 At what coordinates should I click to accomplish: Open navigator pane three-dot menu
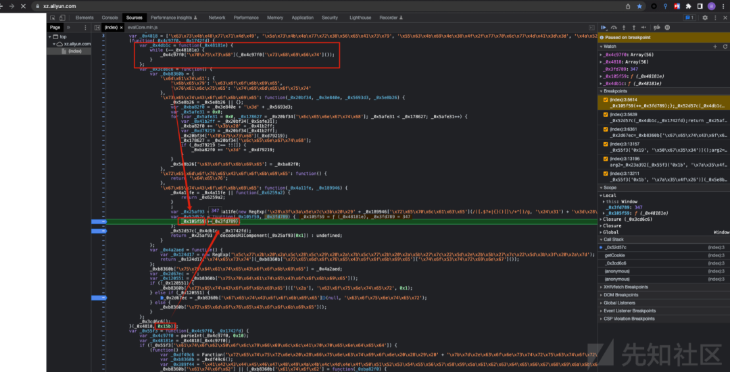click(85, 28)
